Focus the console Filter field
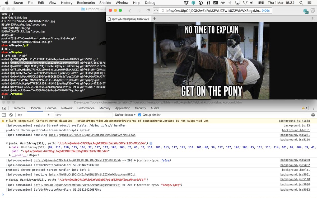This screenshot has width=317, height=198. (x=83, y=115)
